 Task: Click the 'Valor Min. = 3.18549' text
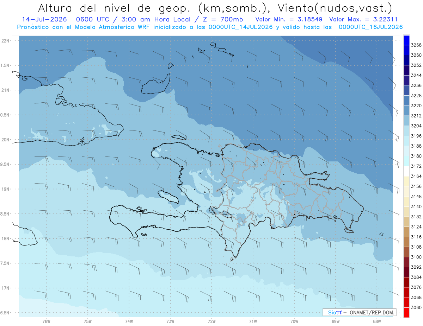289,19
